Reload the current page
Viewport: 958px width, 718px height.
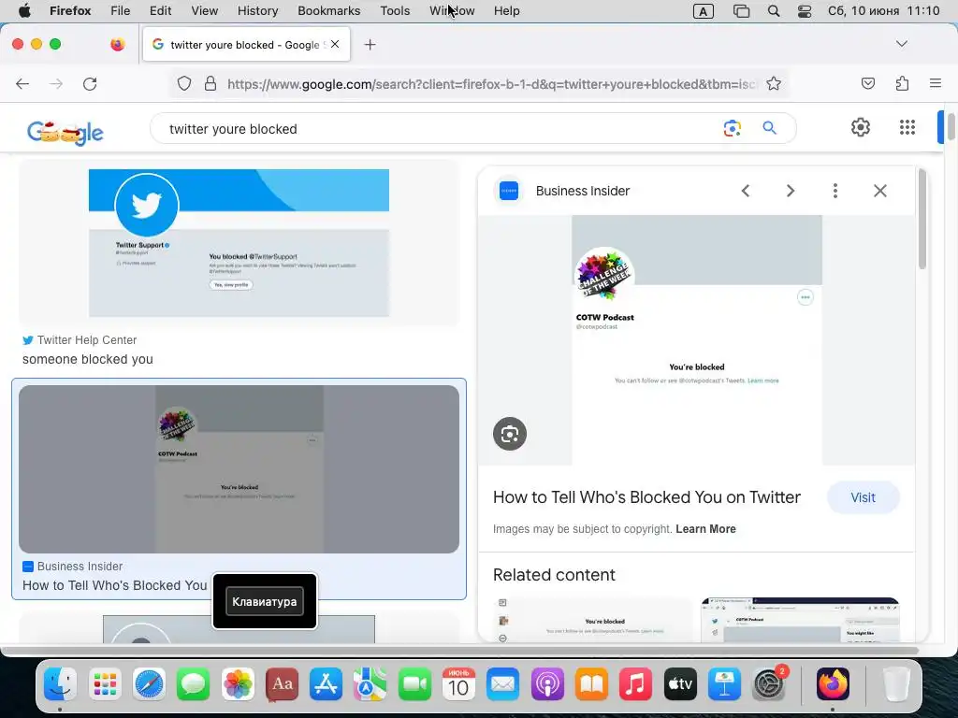coord(90,83)
